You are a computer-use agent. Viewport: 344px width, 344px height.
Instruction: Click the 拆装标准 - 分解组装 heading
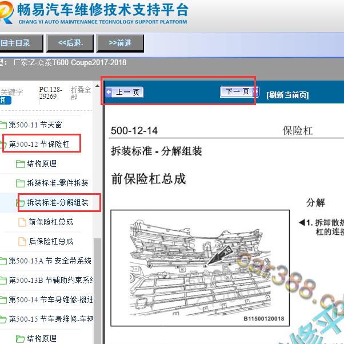(157, 151)
